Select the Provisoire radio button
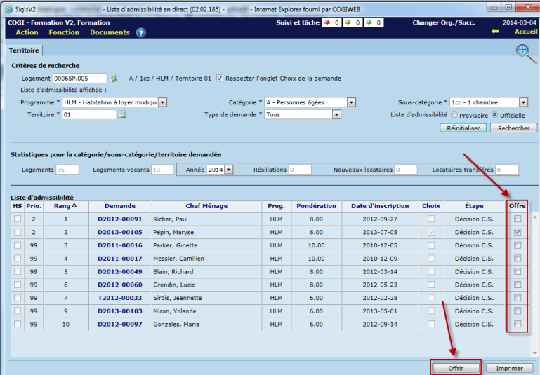 (x=455, y=115)
